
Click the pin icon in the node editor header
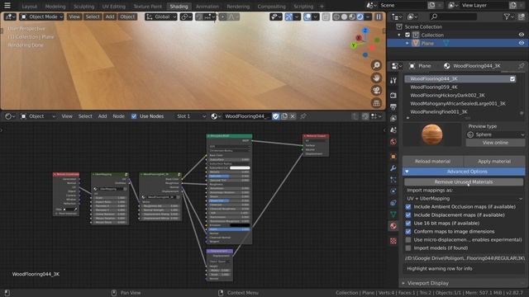coord(303,116)
